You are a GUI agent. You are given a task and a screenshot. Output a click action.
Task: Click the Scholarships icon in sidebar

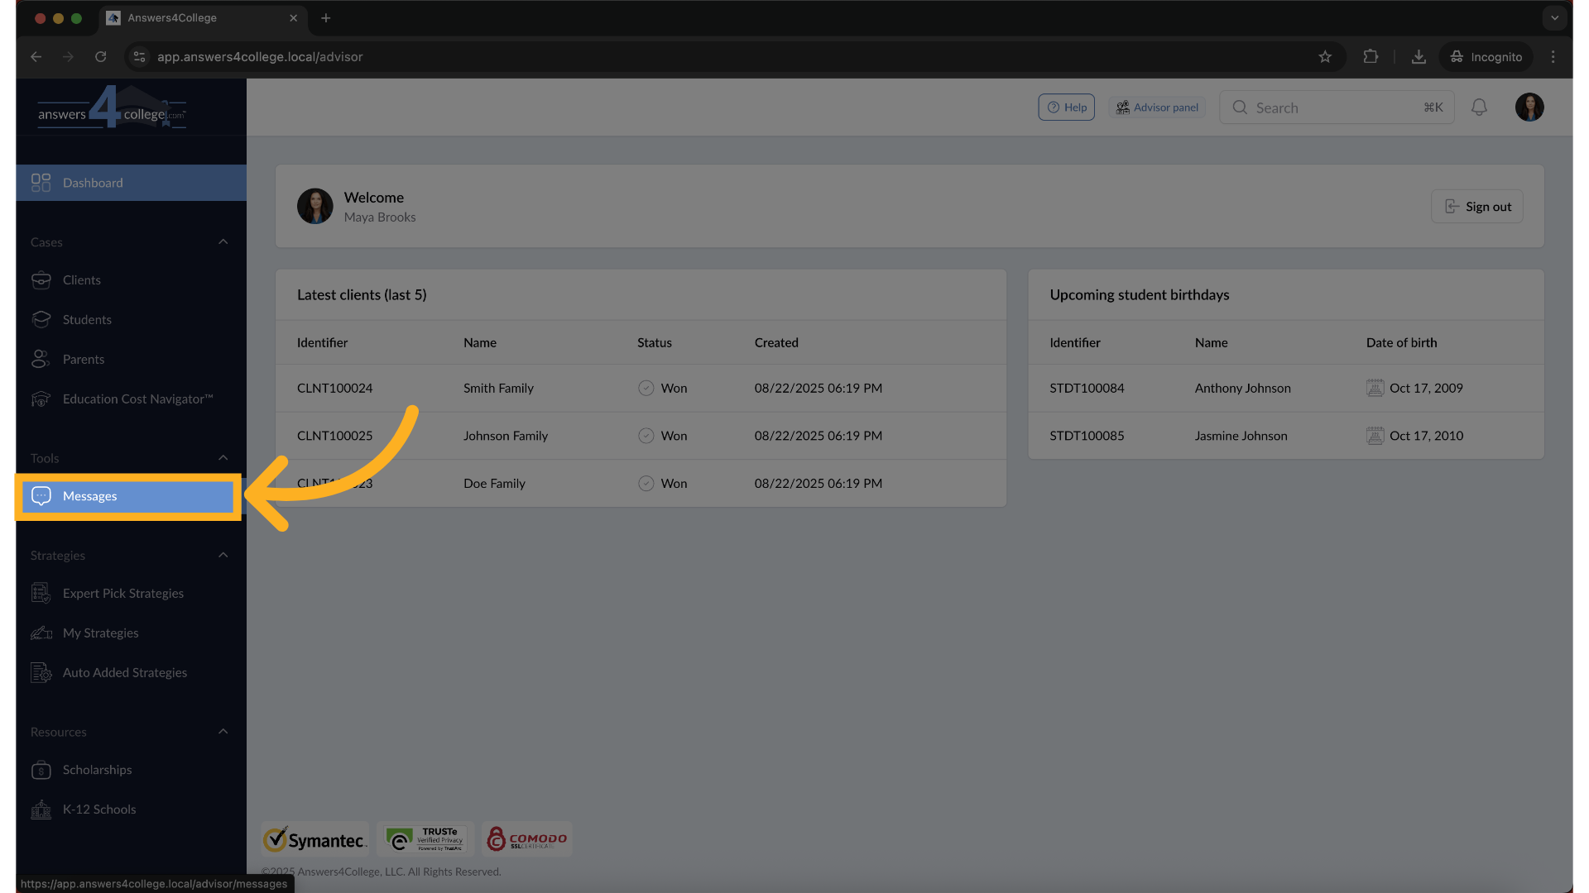tap(41, 771)
